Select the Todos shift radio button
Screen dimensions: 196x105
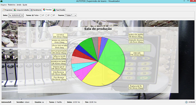(33, 15)
